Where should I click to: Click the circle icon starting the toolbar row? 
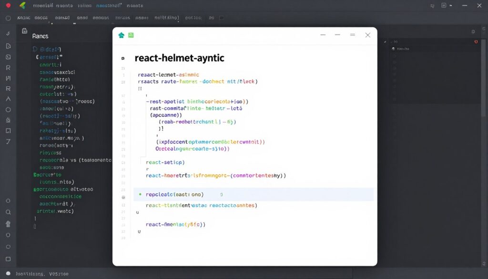(x=8, y=18)
